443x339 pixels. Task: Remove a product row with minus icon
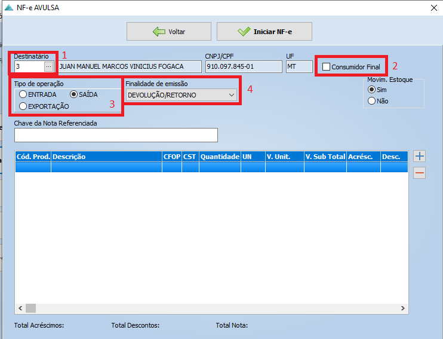click(420, 173)
